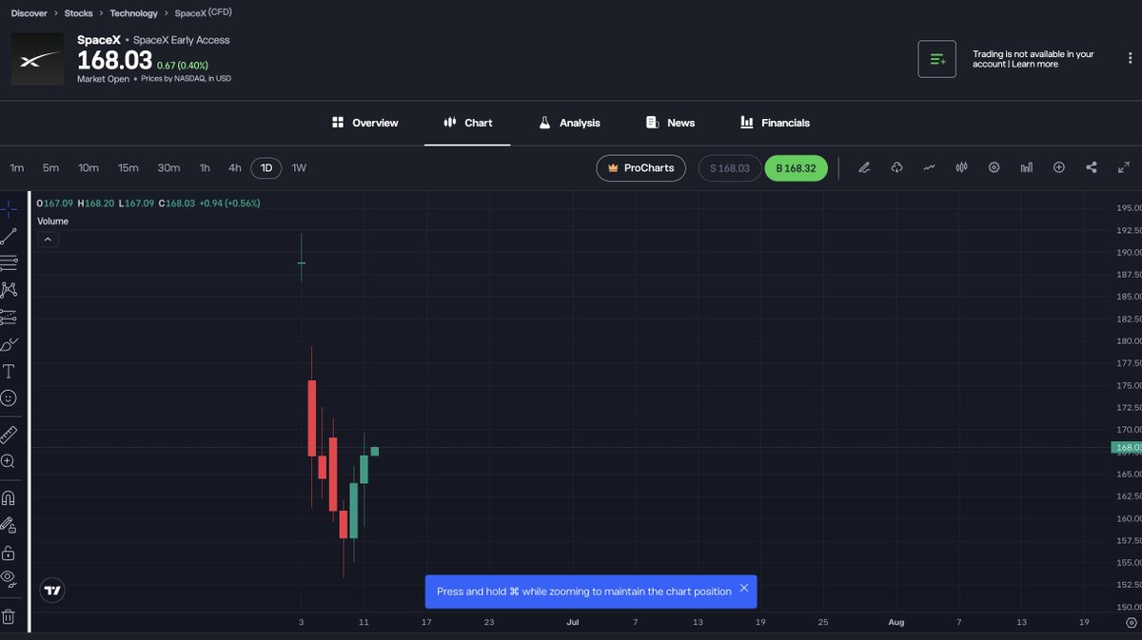1142x640 pixels.
Task: Select the 4h timeframe
Action: pyautogui.click(x=235, y=168)
